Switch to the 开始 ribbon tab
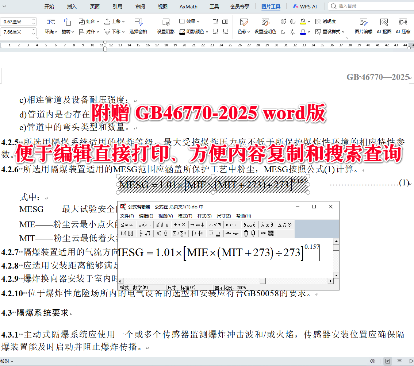The width and height of the screenshot is (414, 366). 49,6
